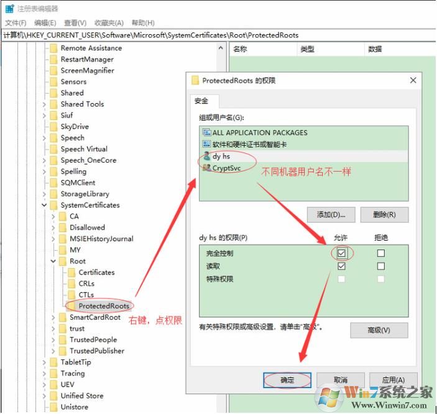This screenshot has width=437, height=414.
Task: Click the Registry Editor title bar icon
Action: click(10, 9)
